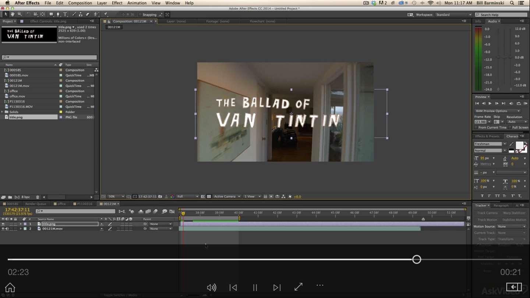530x298 pixels.
Task: Open the Freshman font family dropdown
Action: pos(490,144)
